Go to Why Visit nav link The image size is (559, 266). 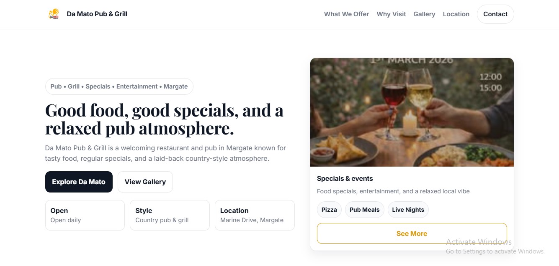[x=391, y=14]
